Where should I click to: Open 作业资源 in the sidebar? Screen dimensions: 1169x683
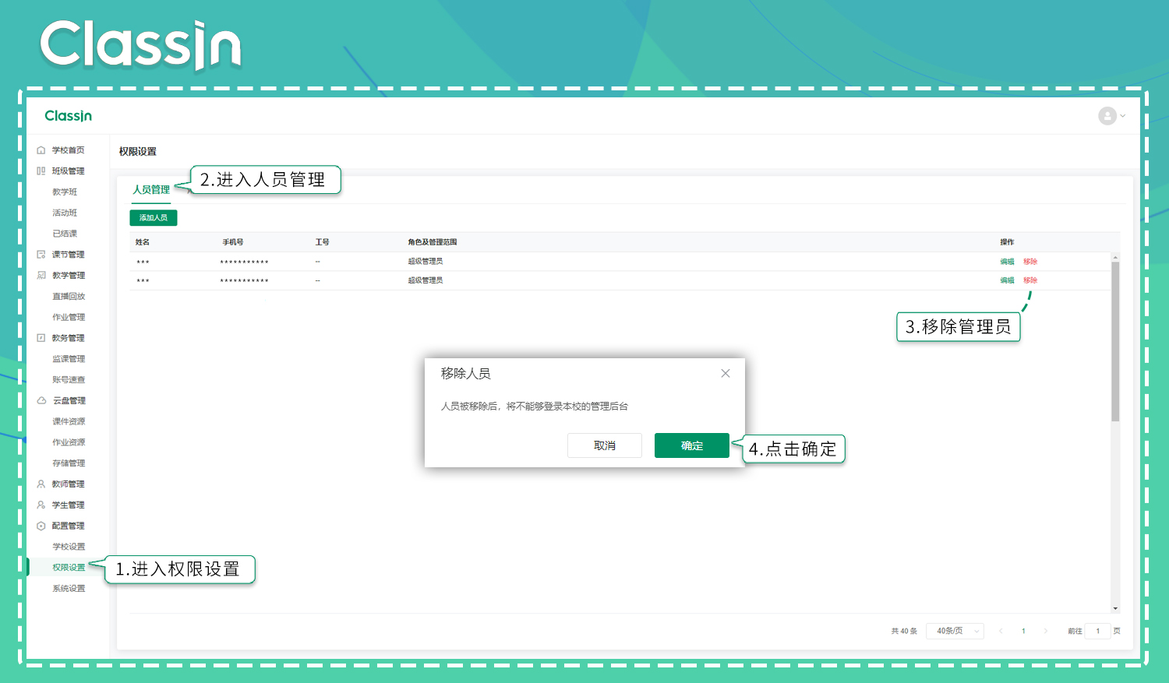(69, 442)
